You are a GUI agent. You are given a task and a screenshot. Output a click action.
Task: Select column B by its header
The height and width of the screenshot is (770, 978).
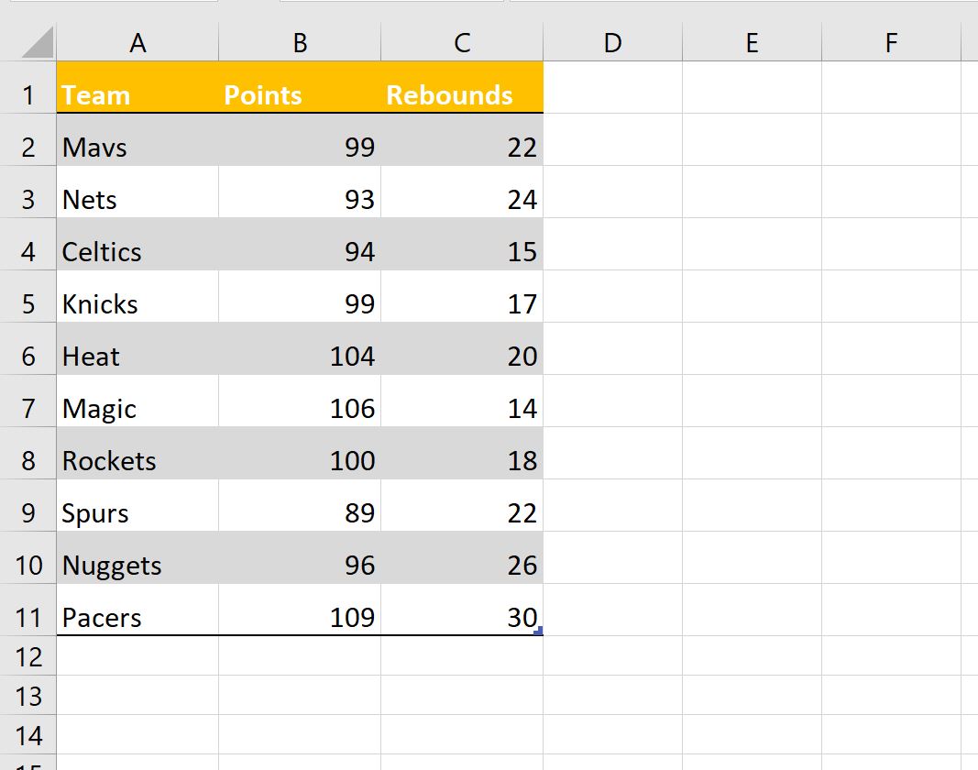coord(298,42)
